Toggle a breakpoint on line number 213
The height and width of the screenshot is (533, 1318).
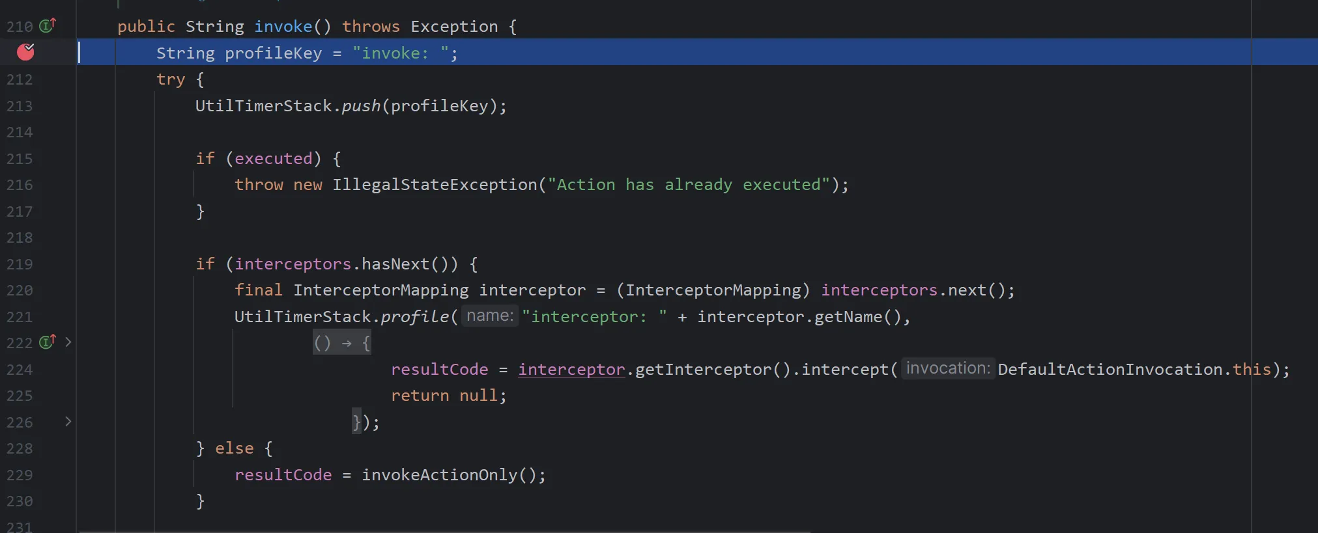click(x=19, y=106)
